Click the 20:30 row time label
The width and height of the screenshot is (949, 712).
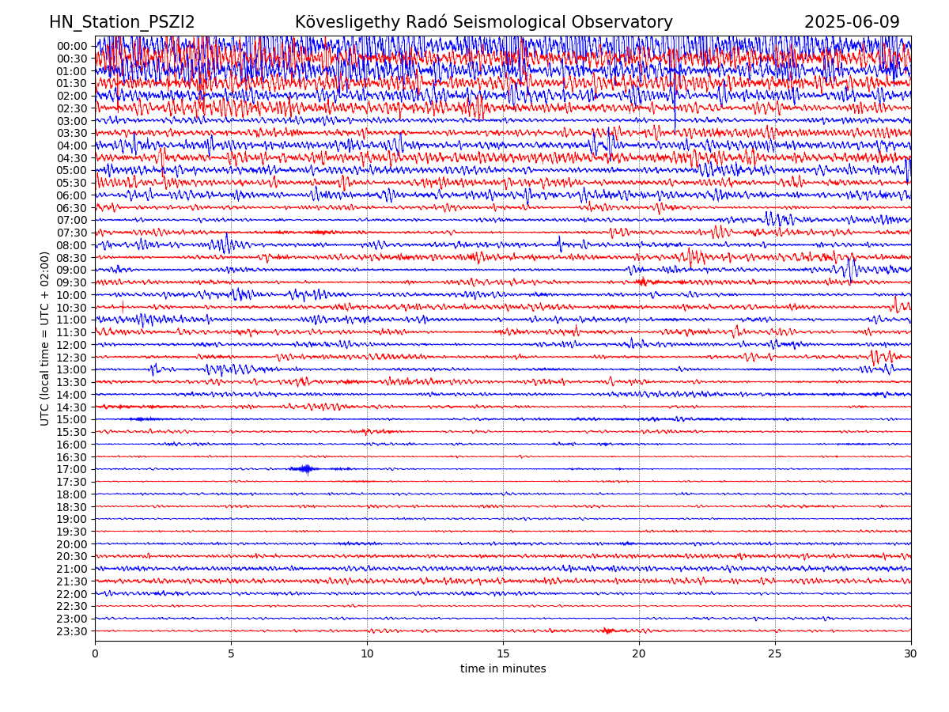(x=71, y=556)
